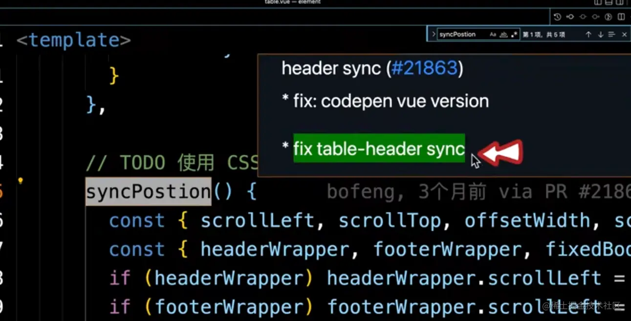Screen dimensions: 631x321
Task: Go to previous change commit icon
Action: pos(570,17)
